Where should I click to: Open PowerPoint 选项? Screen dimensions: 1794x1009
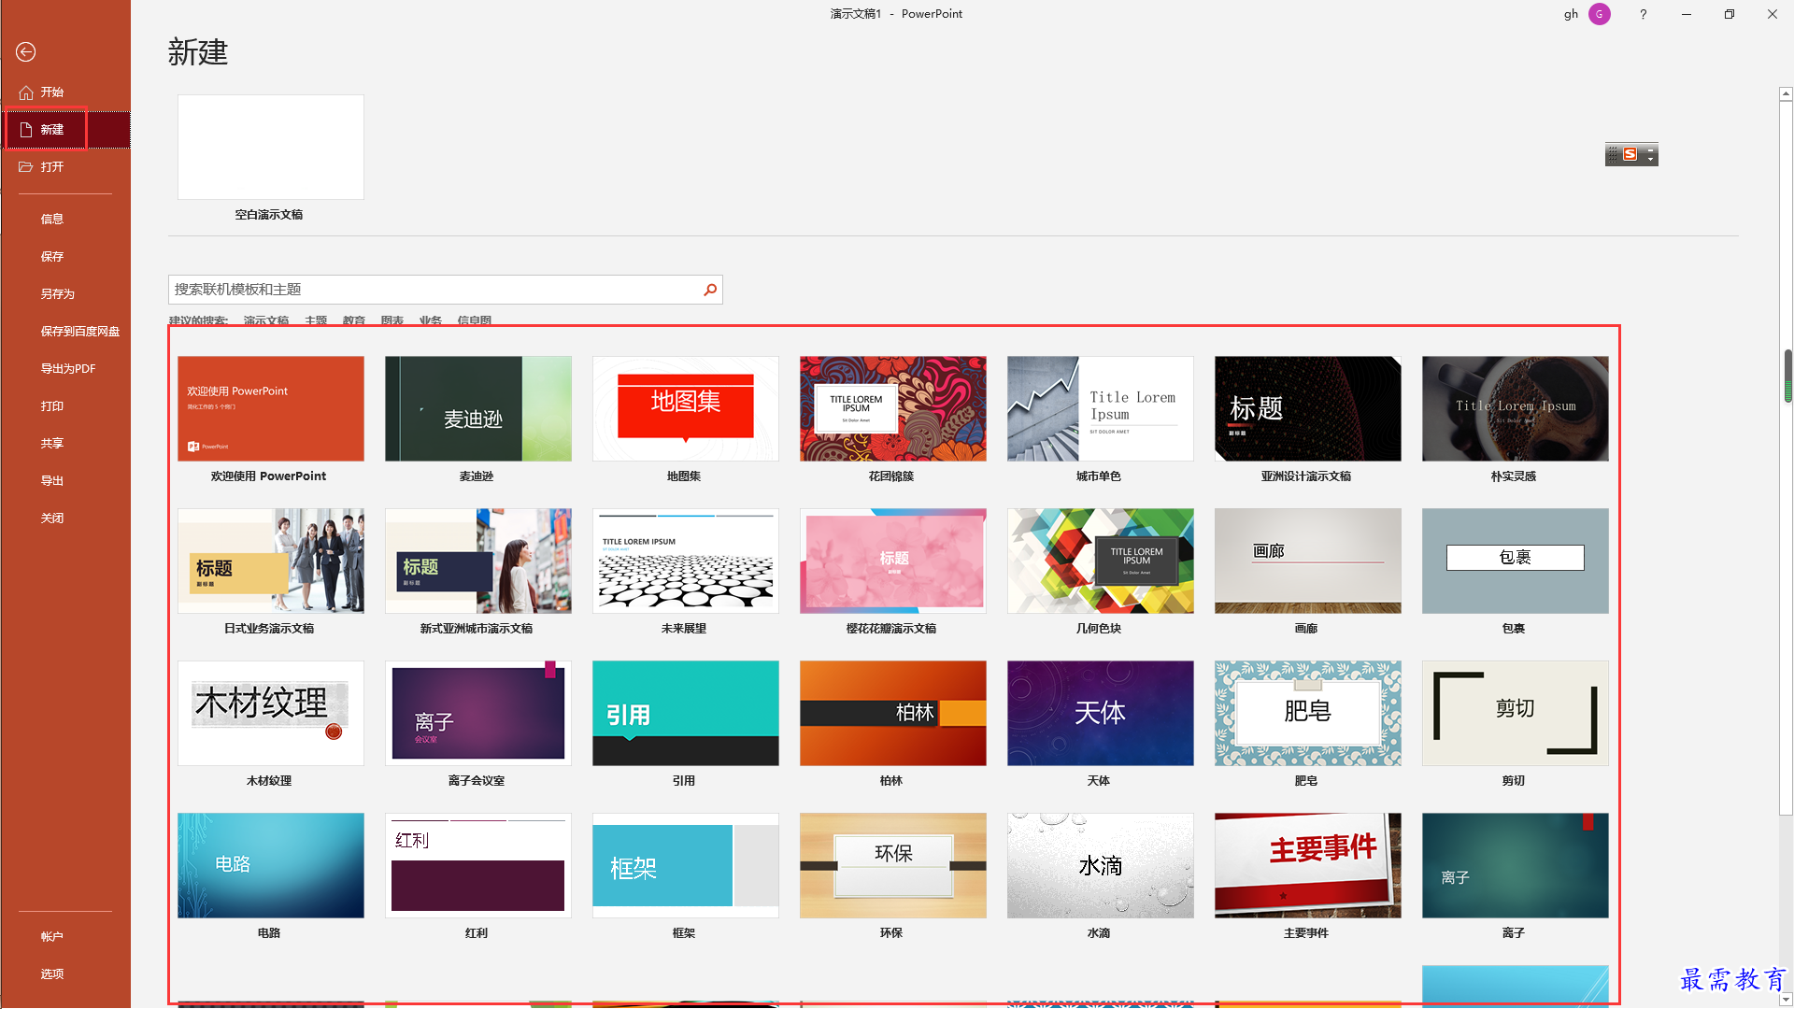point(65,974)
